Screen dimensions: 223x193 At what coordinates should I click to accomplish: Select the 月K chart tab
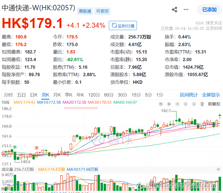tap(57, 95)
